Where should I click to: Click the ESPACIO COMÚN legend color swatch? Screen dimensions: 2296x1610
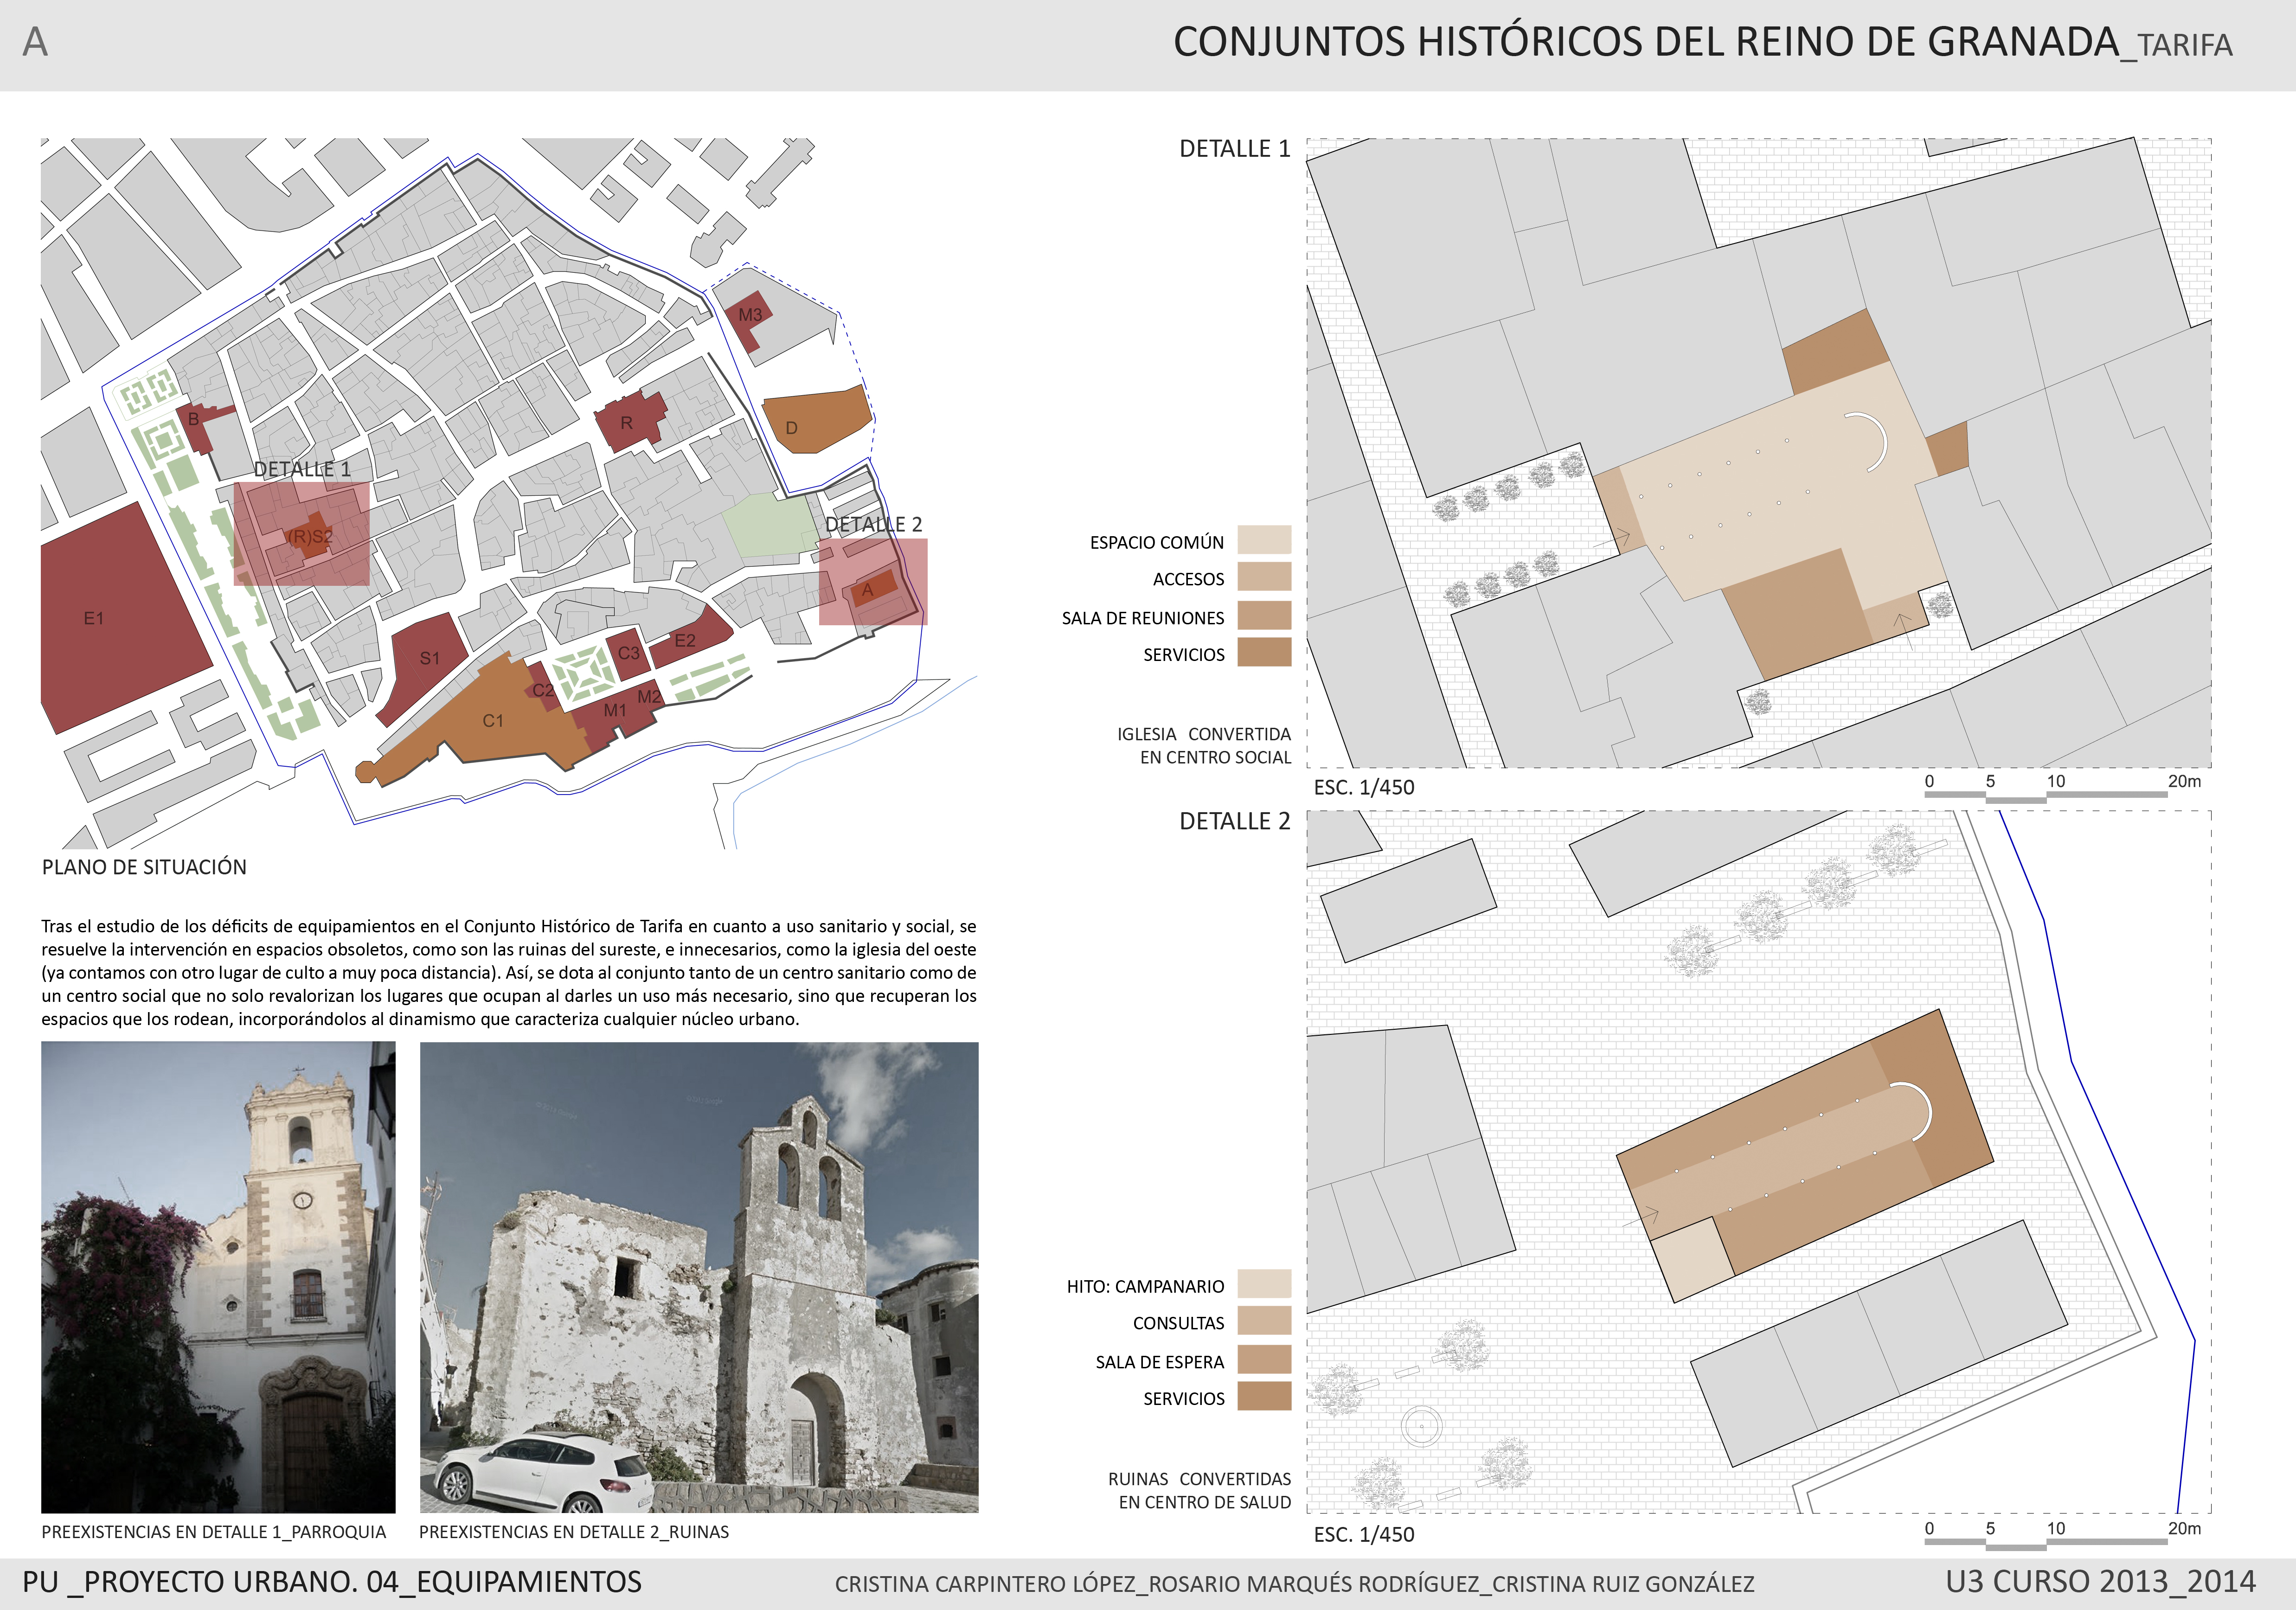[x=1264, y=540]
